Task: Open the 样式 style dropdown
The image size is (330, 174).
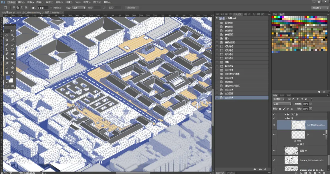Action: 79,8
